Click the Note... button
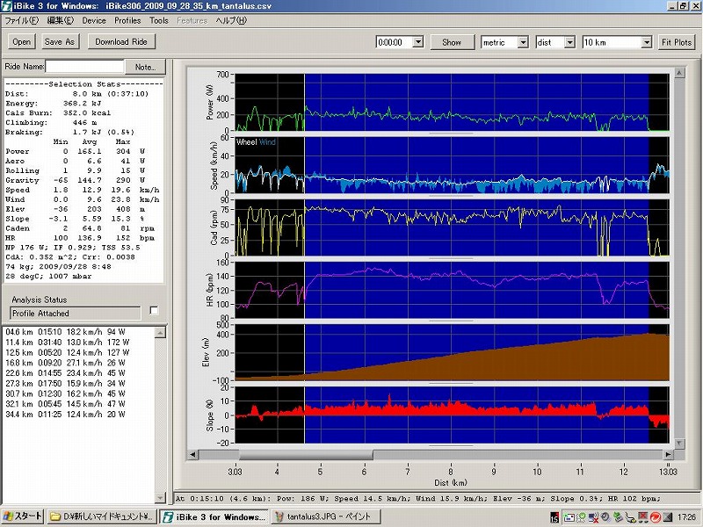Viewport: 703px width, 527px height. [x=145, y=67]
